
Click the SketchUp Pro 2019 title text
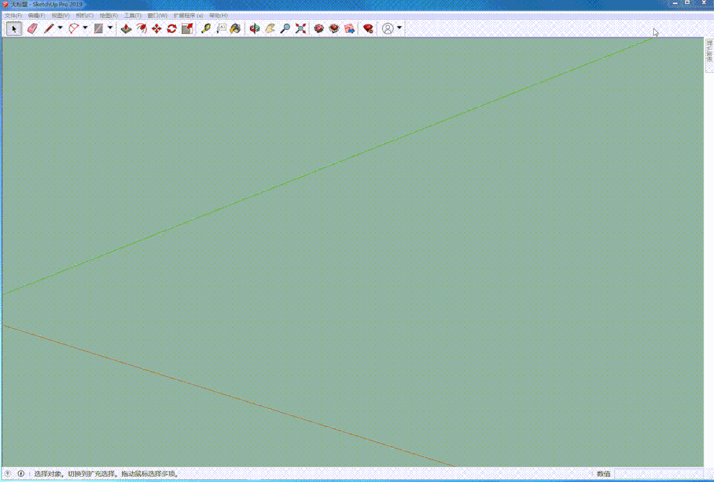coord(58,4)
